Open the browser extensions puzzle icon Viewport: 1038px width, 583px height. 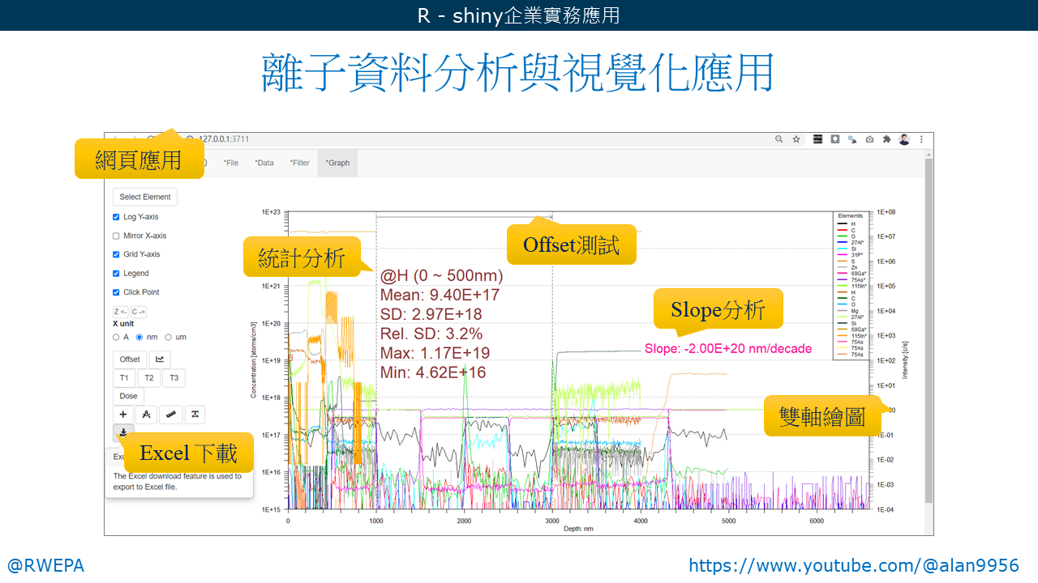(887, 139)
